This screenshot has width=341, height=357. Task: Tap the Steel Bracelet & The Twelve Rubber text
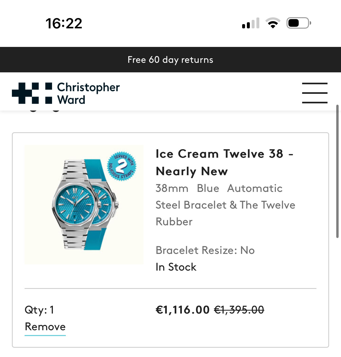[225, 213]
